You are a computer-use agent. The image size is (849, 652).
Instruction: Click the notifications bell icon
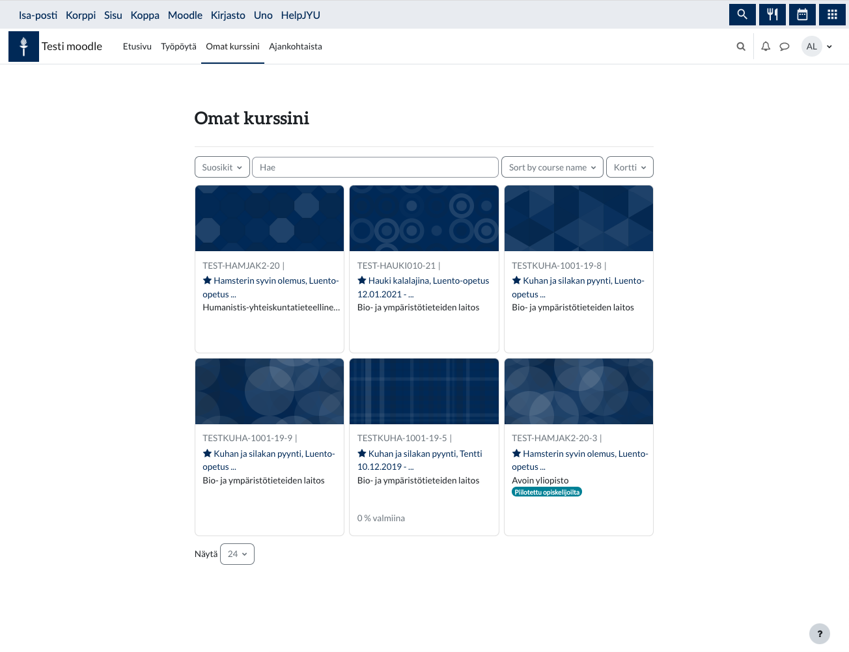766,46
